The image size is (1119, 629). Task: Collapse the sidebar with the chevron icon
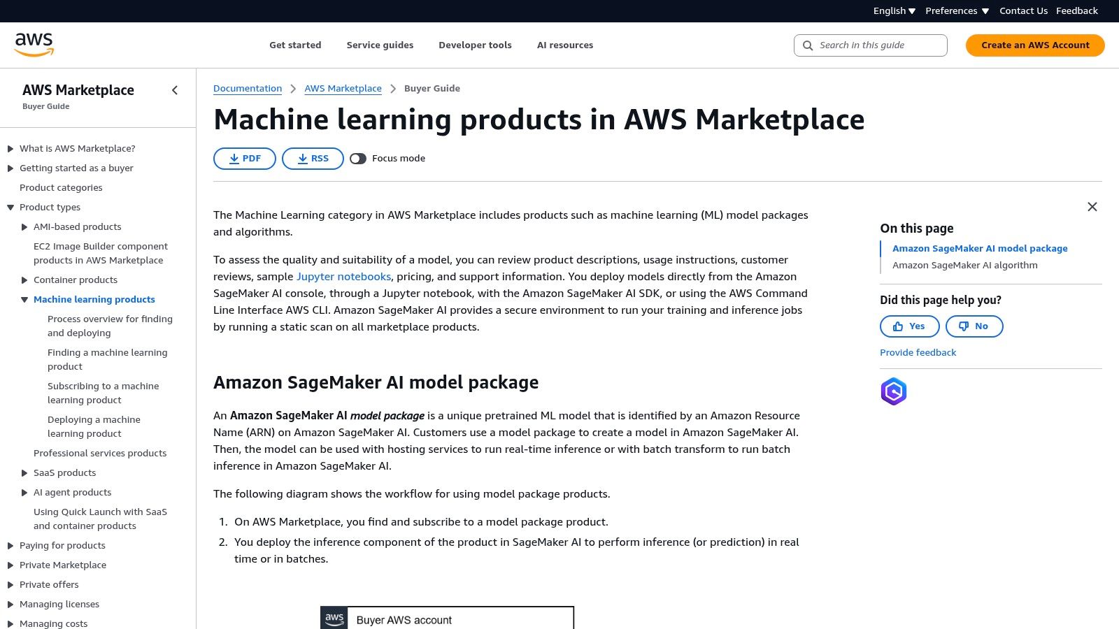(174, 90)
